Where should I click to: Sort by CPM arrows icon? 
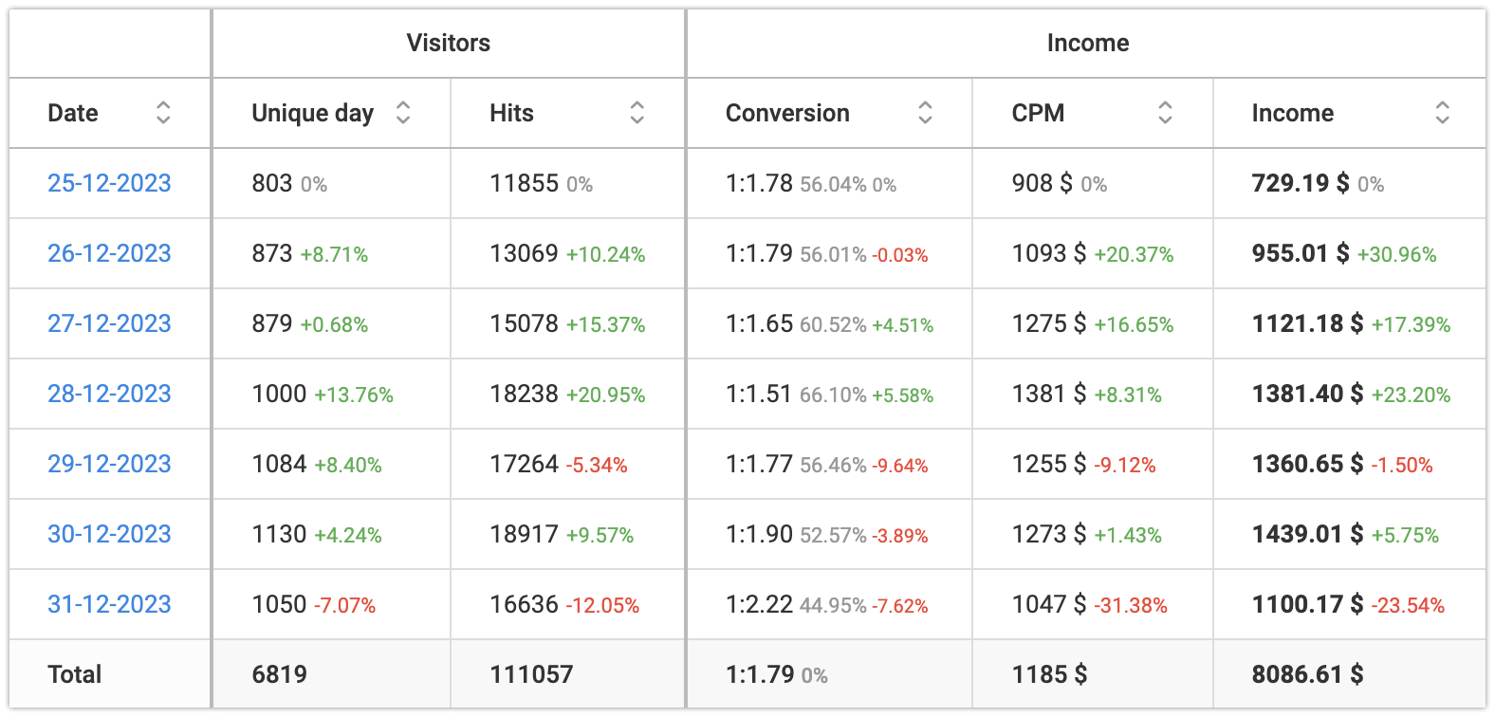click(1166, 113)
